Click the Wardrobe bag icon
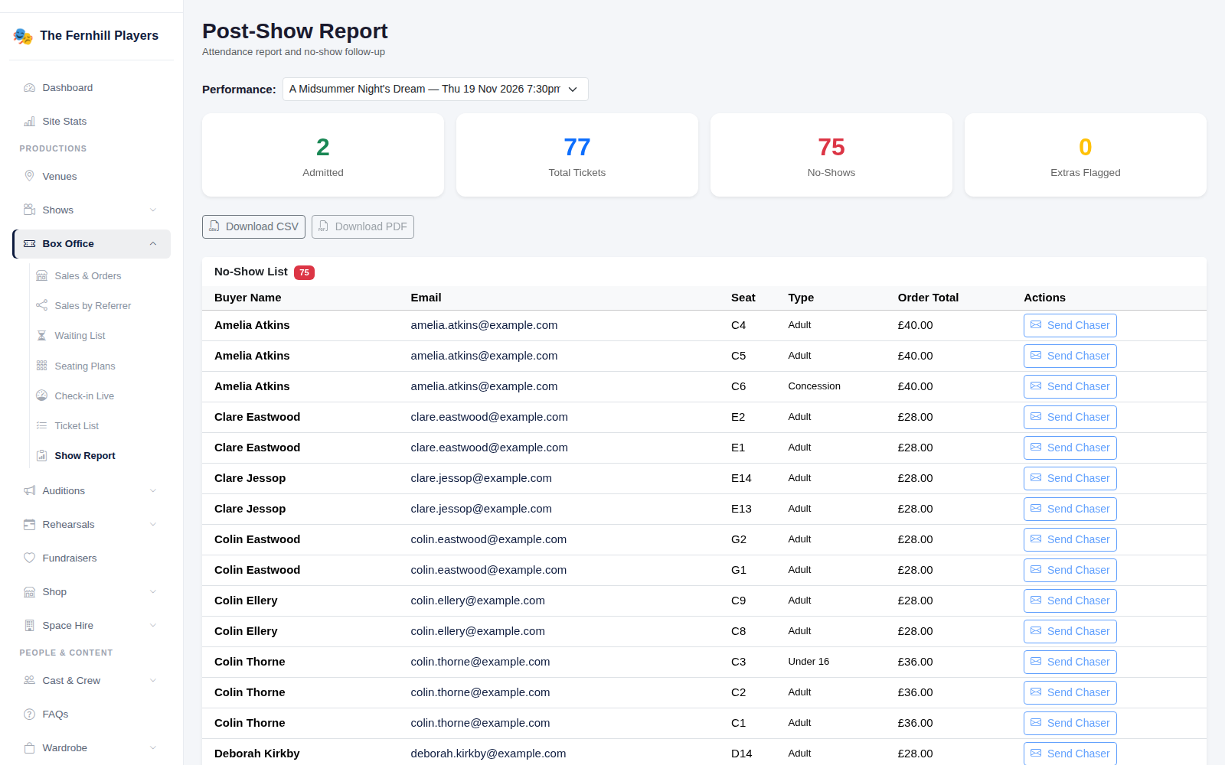 pyautogui.click(x=29, y=748)
